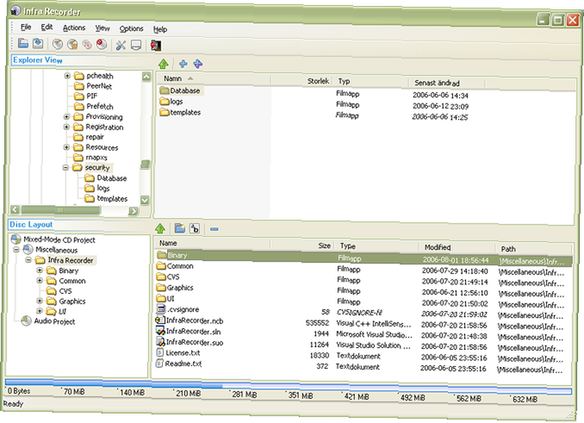Expand the Binary folder in project tree

point(40,270)
